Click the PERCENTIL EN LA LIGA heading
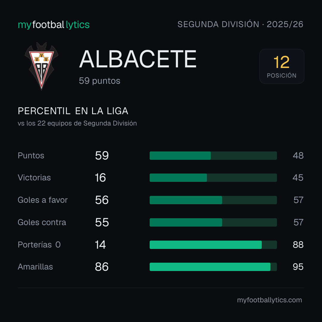 [x=73, y=111]
